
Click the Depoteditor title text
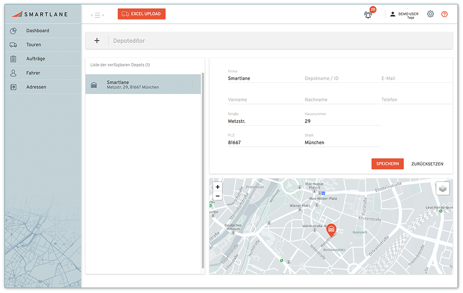129,41
